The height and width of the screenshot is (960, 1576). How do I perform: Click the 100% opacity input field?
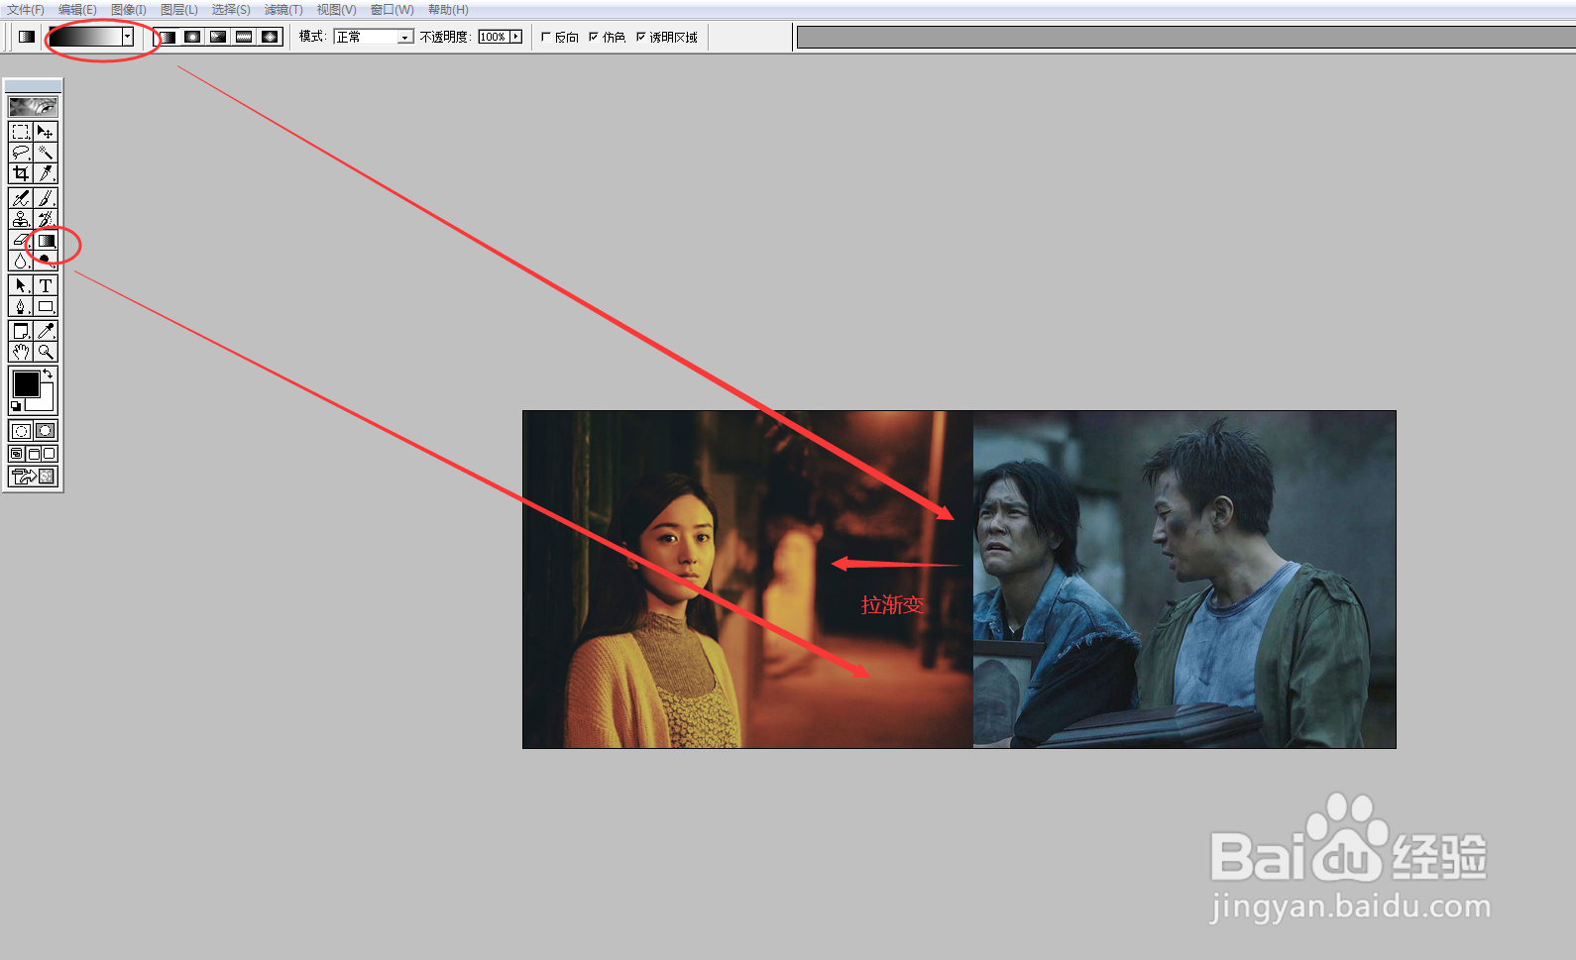pos(493,37)
